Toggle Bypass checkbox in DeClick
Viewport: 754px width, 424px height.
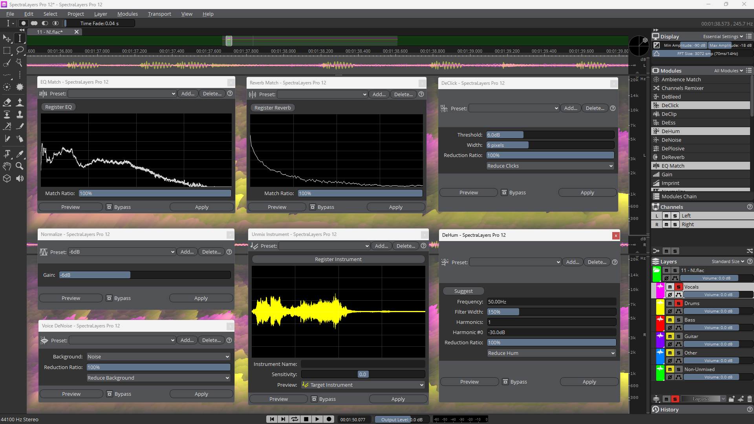click(504, 192)
